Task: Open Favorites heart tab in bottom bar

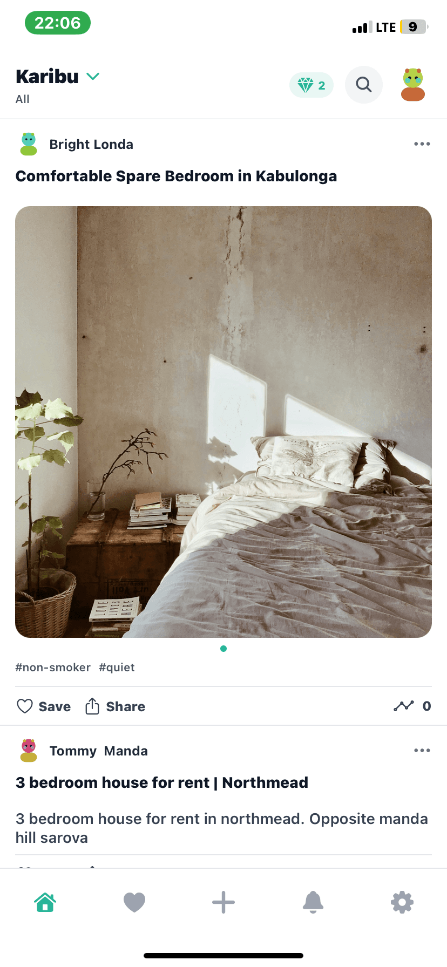Action: [x=134, y=902]
